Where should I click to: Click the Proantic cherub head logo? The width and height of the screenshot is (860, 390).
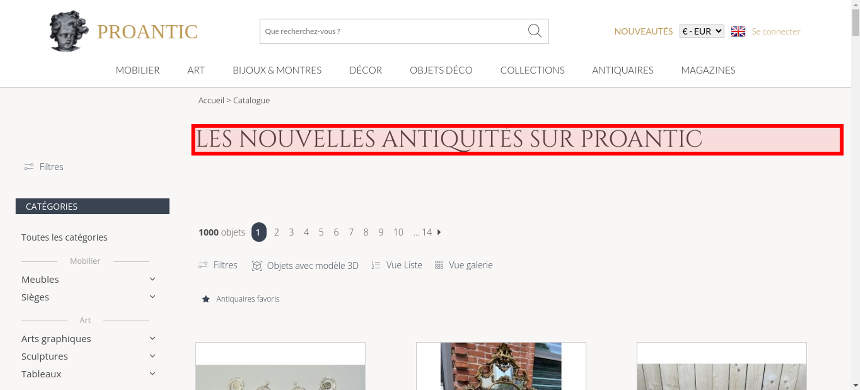69,31
